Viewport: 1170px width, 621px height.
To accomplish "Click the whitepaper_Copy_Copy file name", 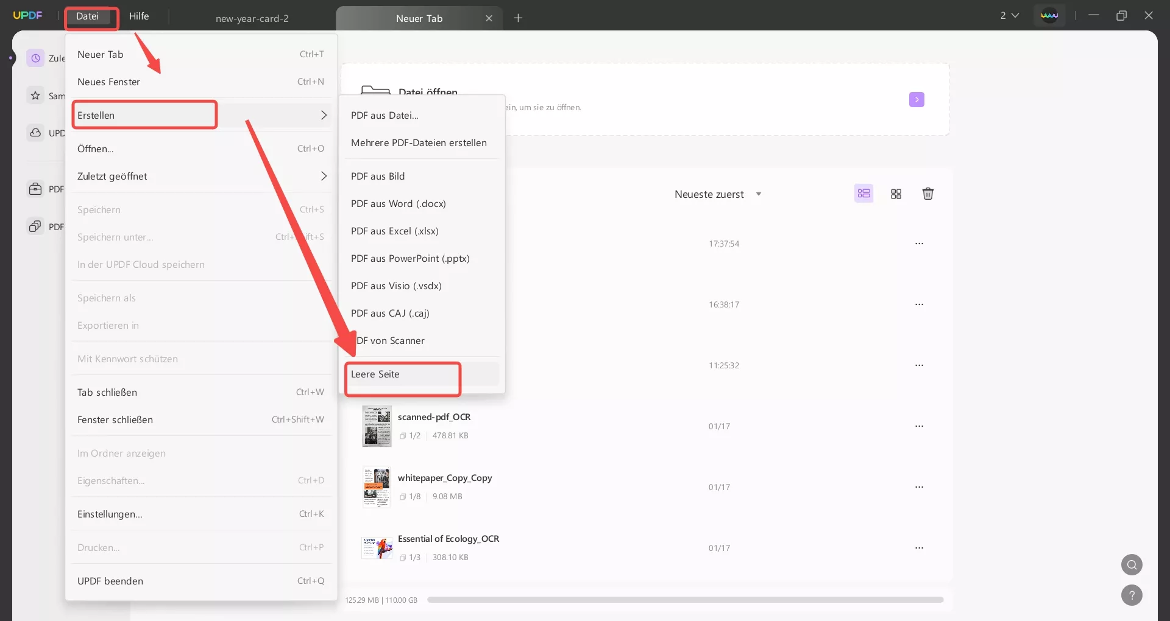I will pos(445,478).
